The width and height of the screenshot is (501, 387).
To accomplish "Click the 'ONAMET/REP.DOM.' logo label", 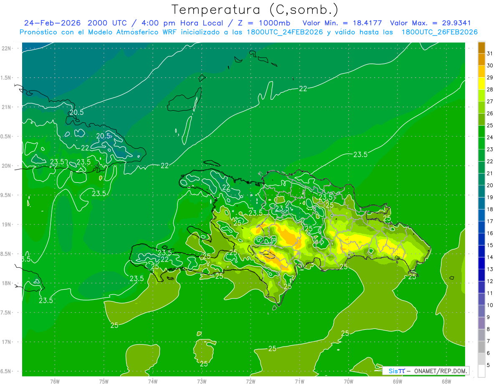I will [441, 371].
